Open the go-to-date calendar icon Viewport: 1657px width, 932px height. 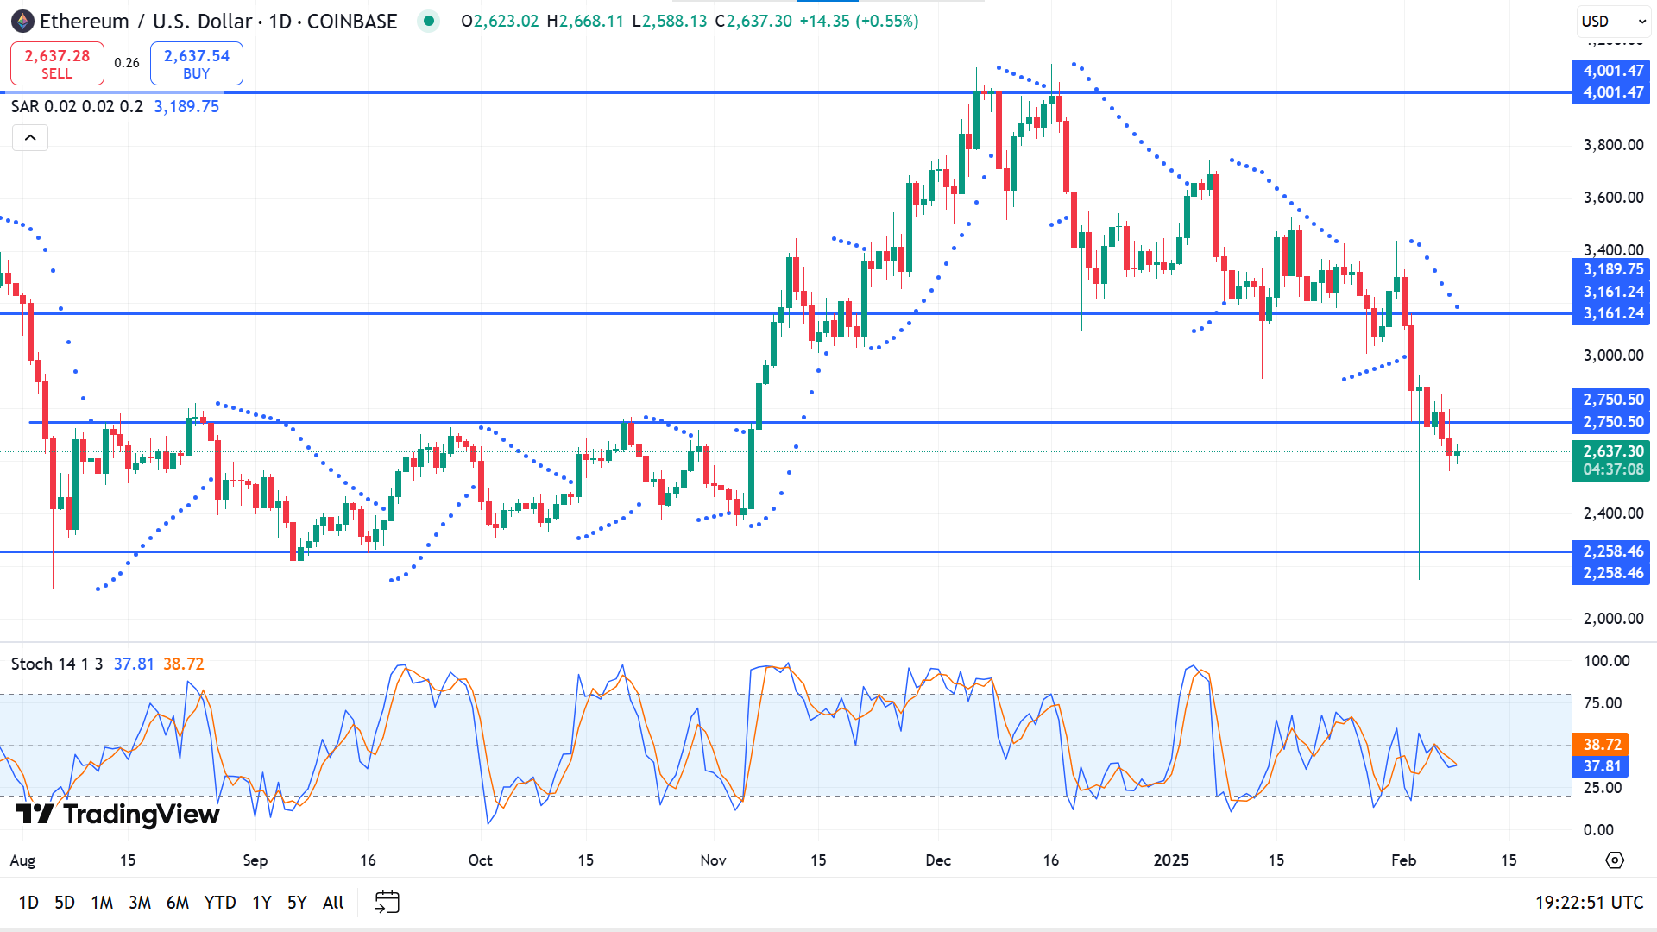coord(387,902)
